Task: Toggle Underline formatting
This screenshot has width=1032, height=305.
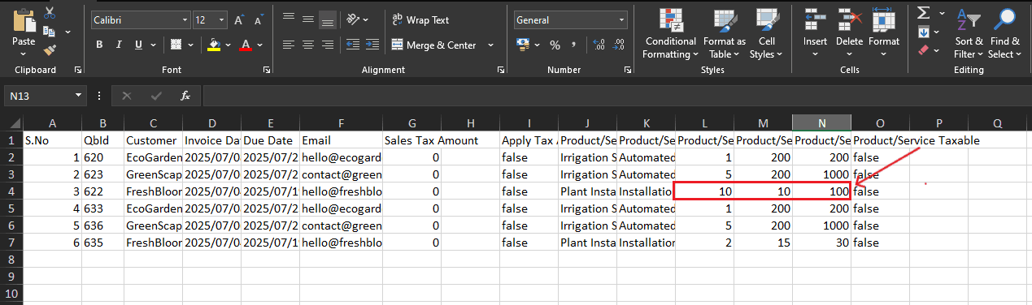Action: (139, 45)
